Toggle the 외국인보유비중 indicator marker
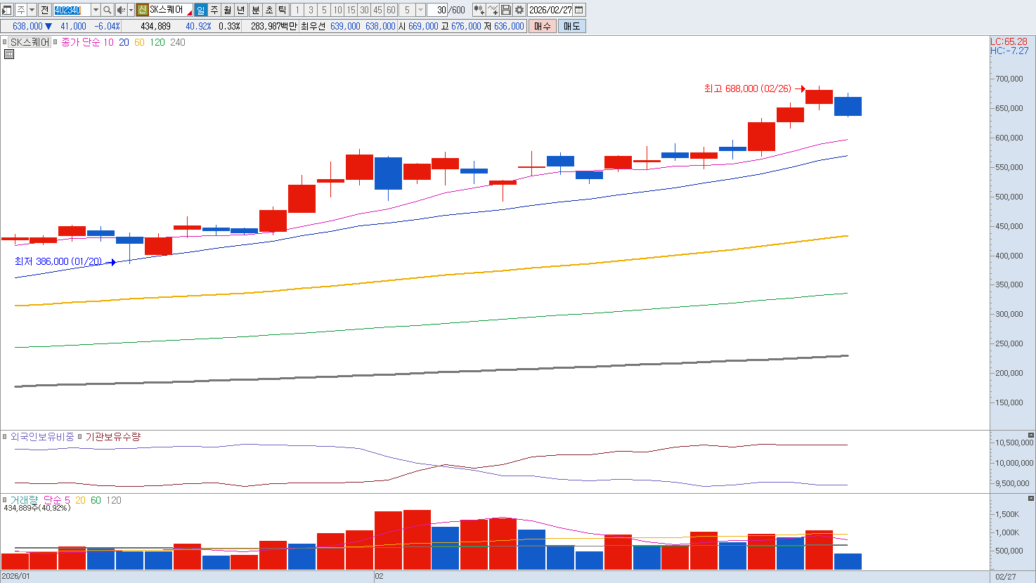 5,437
